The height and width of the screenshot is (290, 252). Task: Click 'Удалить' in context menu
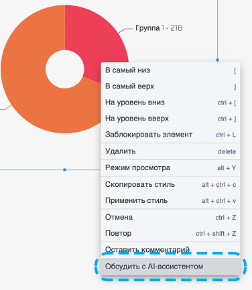click(170, 151)
